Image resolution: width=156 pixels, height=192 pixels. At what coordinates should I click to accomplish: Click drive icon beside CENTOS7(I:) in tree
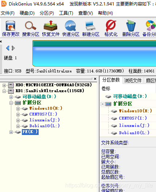(25, 114)
